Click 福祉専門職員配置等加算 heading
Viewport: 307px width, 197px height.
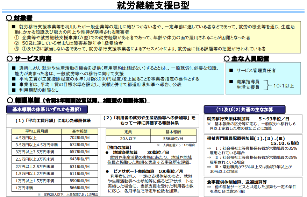point(246,139)
